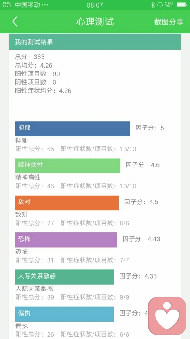Open the floating pink heart app icon

tap(167, 316)
